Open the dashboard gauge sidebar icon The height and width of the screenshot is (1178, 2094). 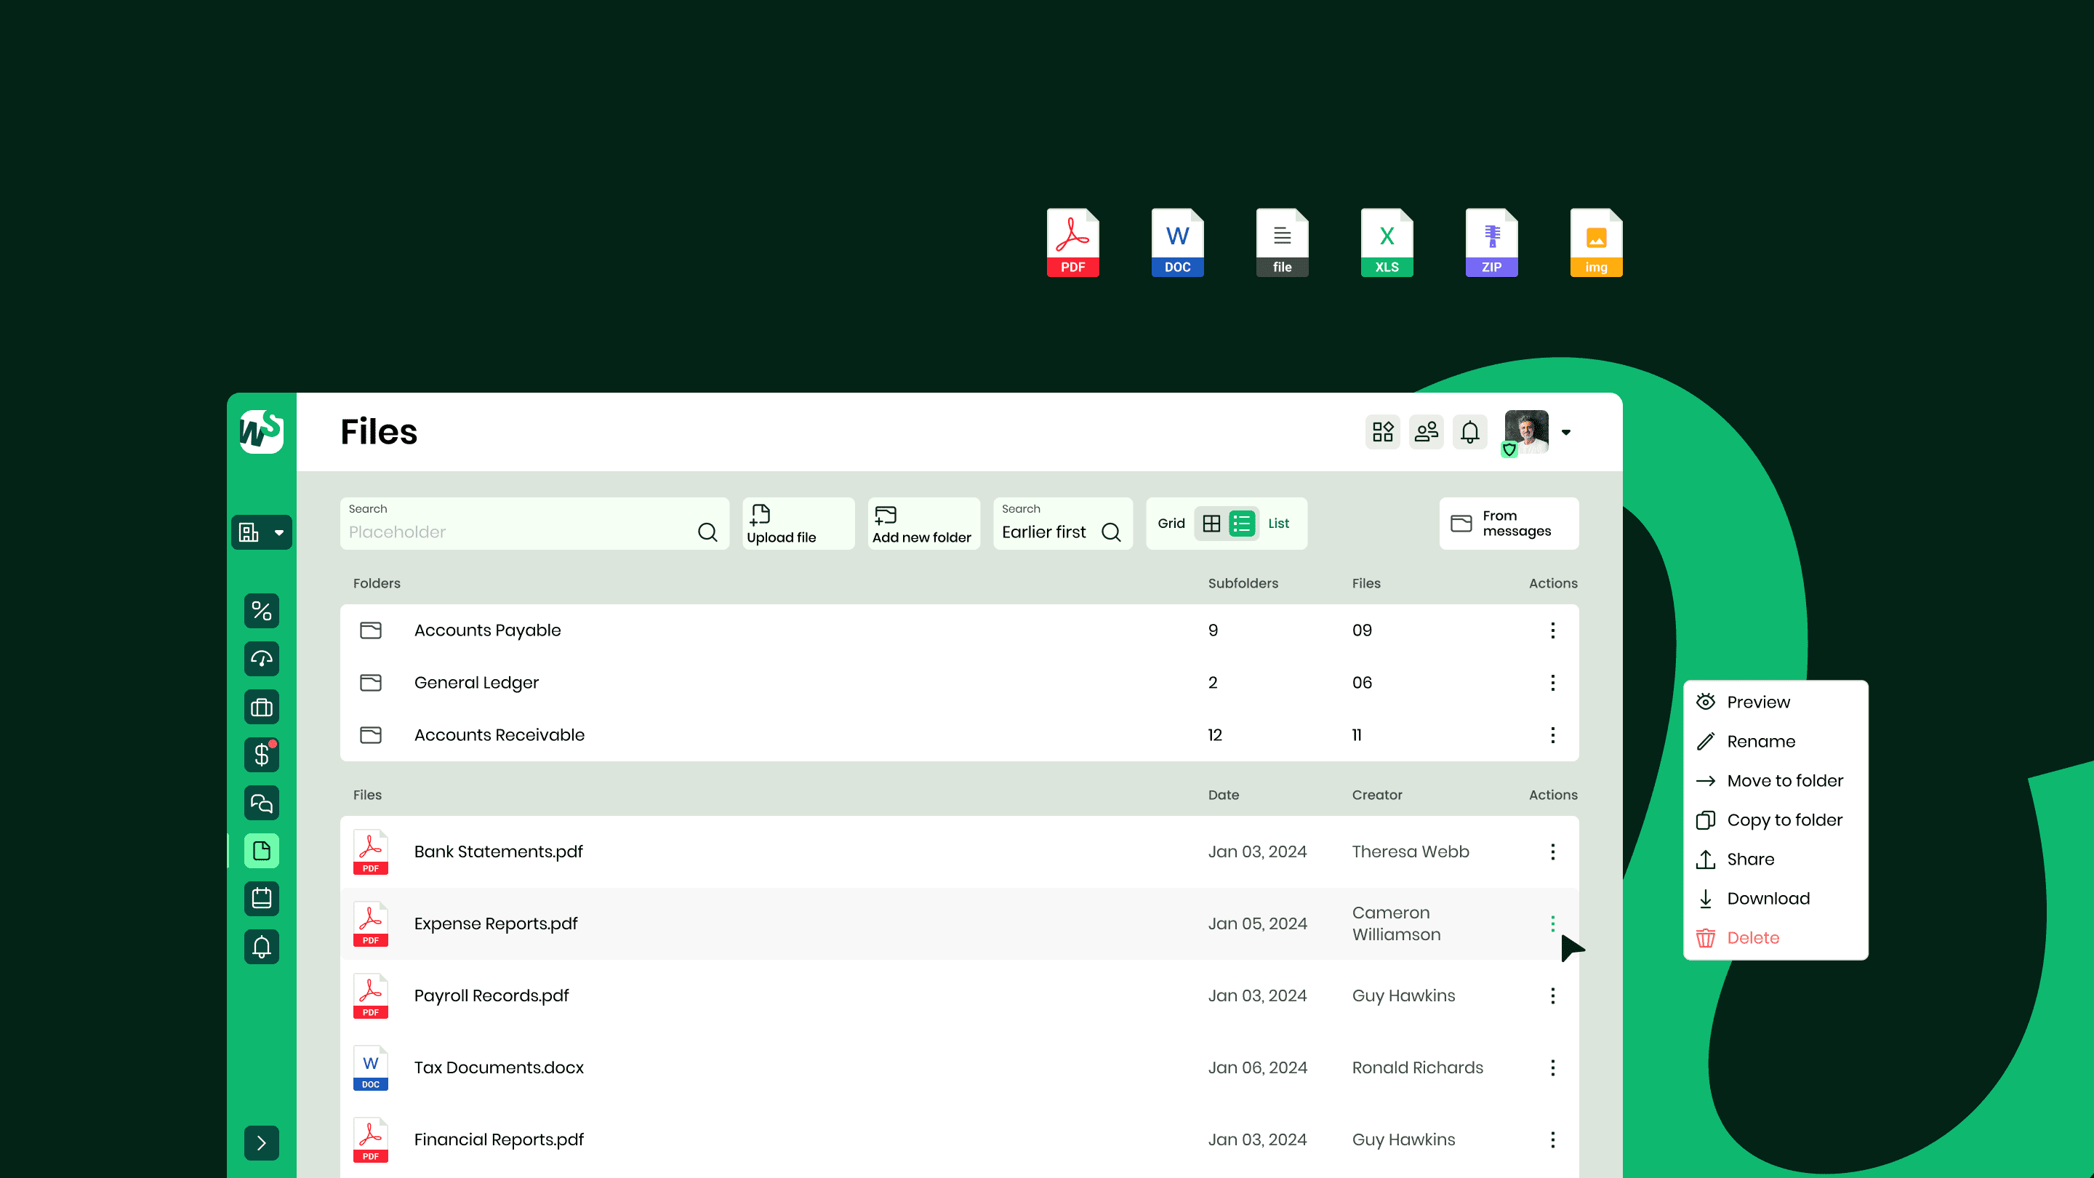click(x=261, y=659)
